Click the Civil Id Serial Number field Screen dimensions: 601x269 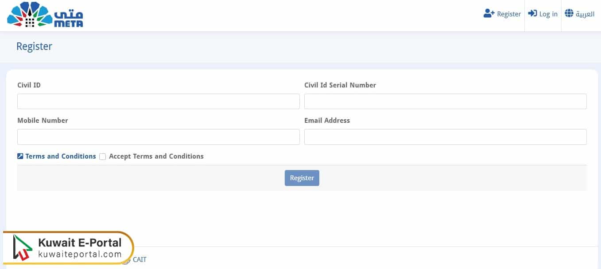tap(446, 101)
